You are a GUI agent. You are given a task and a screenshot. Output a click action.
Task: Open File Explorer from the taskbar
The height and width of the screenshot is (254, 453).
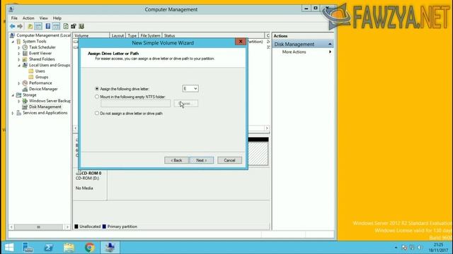pos(69,248)
